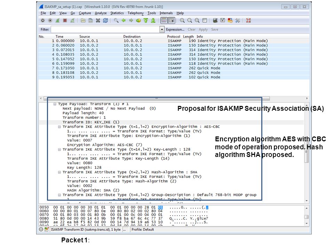Open the Go menu
This screenshot has height=250, width=334.
pyautogui.click(x=73, y=13)
